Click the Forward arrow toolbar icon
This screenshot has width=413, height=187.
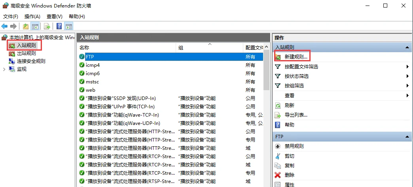click(13, 26)
